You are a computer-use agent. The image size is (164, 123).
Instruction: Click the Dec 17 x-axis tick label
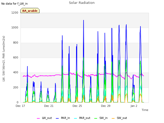coord(20,106)
